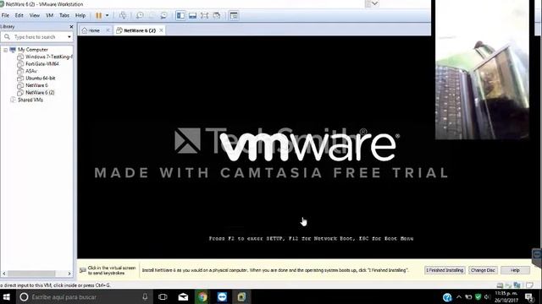Viewport: 542px width, 304px height.
Task: Select the Ubuntu 64-bit virtual machine
Action: tap(40, 79)
